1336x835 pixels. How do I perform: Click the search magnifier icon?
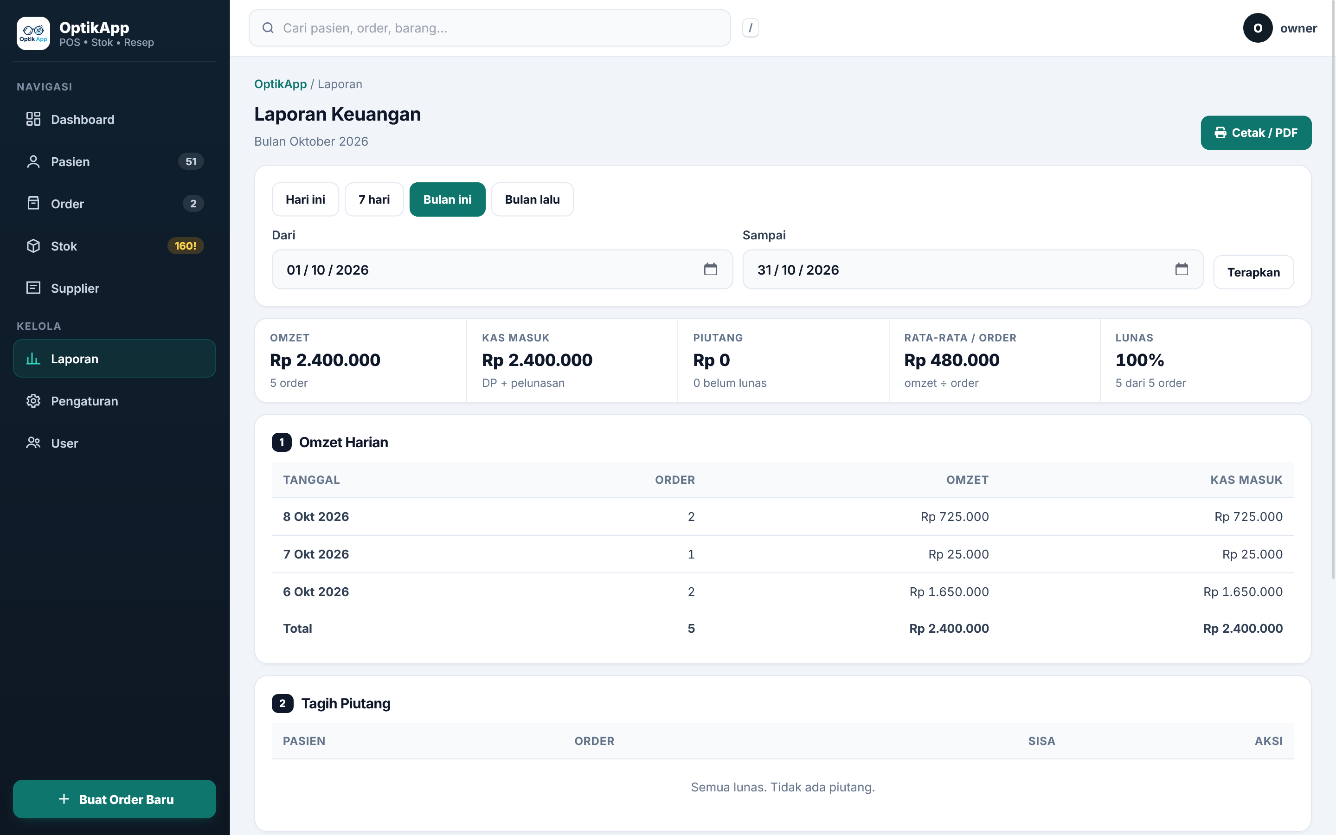(x=268, y=28)
